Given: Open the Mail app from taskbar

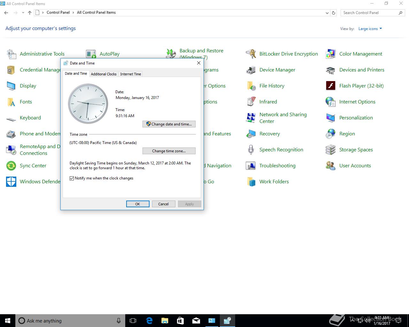Looking at the screenshot, I should pos(196,321).
